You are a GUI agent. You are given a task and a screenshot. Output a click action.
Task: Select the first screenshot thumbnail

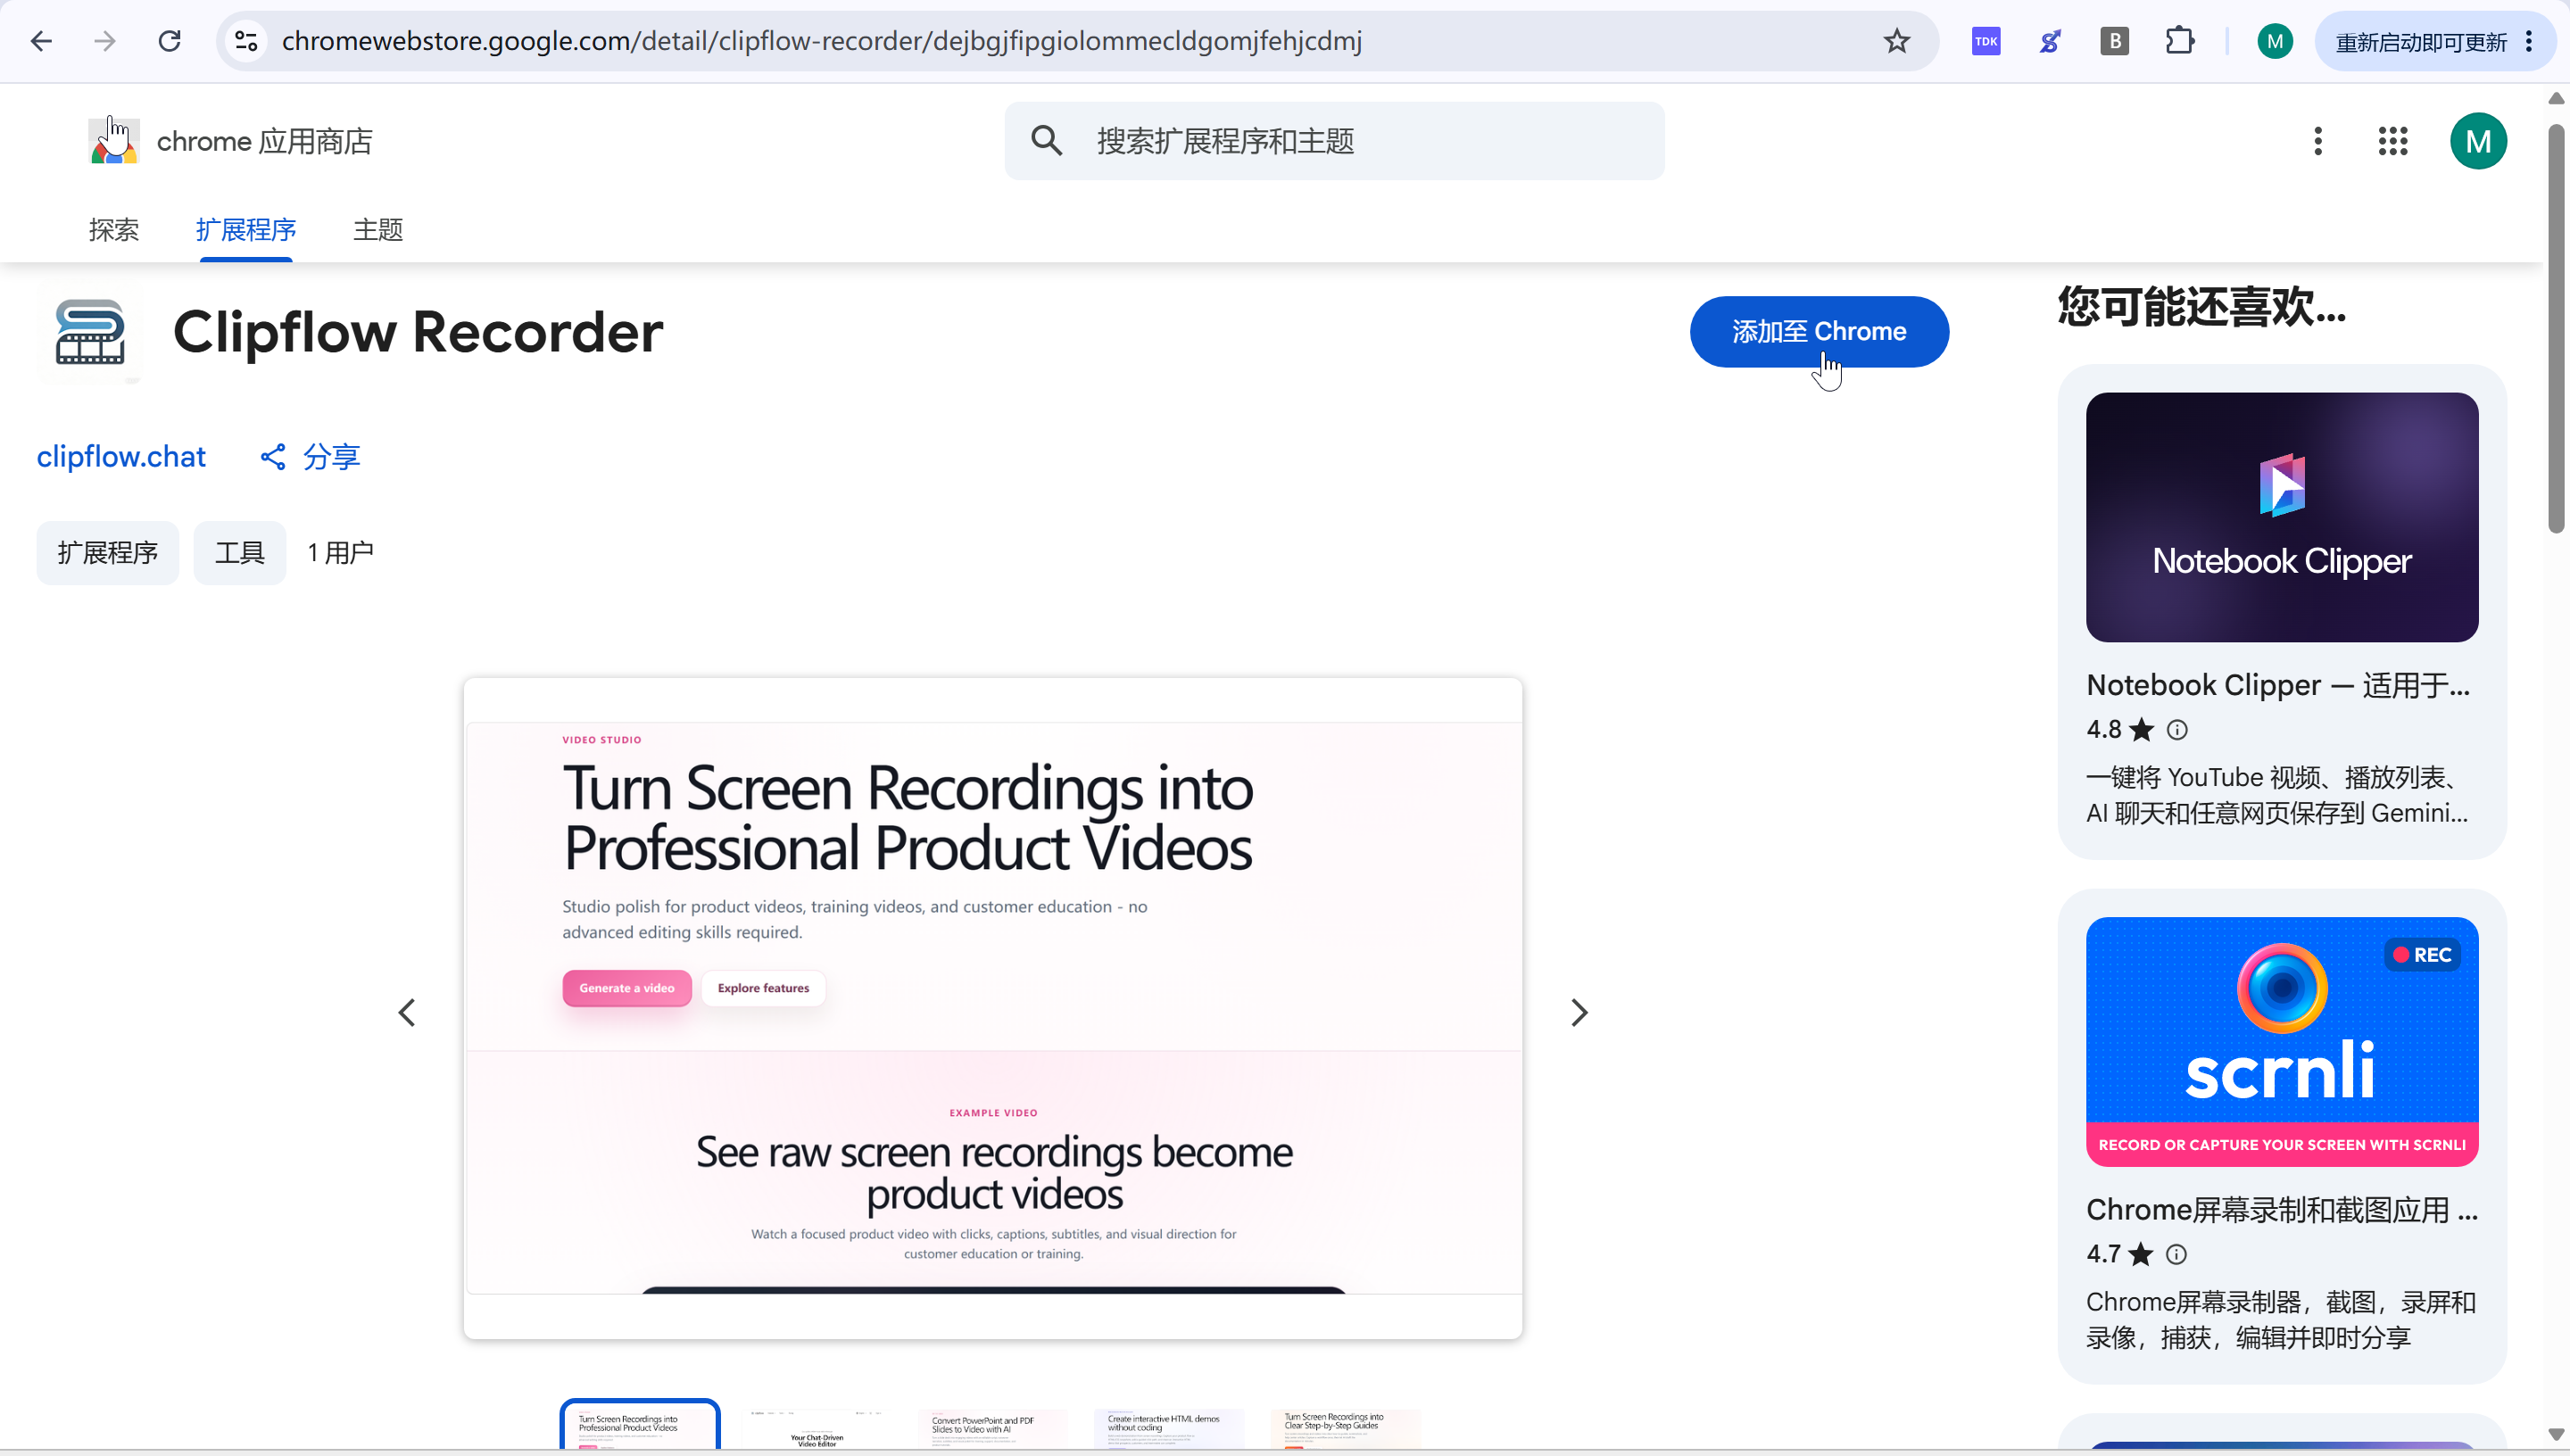pos(640,1425)
